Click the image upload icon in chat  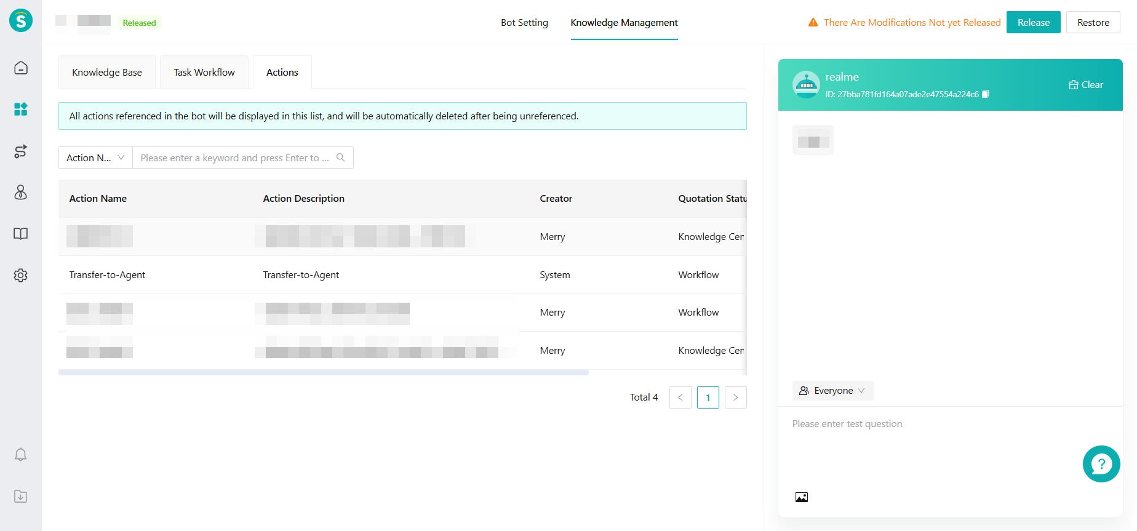pyautogui.click(x=801, y=497)
